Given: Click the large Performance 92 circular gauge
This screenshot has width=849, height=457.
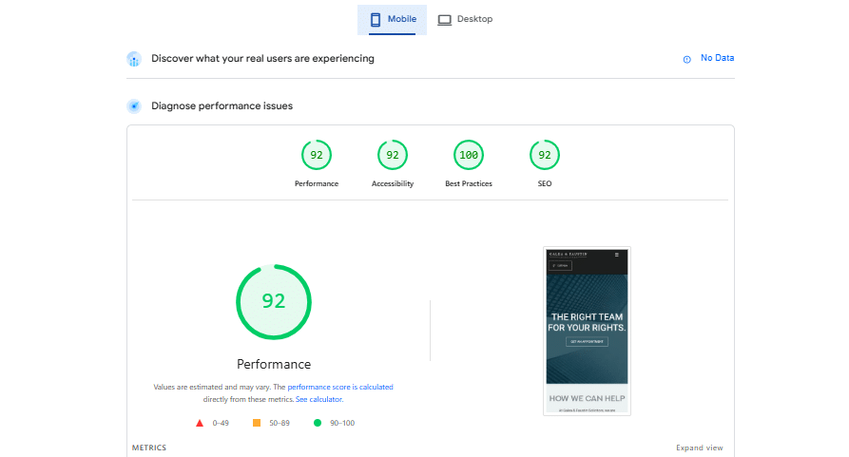Looking at the screenshot, I should 274,302.
